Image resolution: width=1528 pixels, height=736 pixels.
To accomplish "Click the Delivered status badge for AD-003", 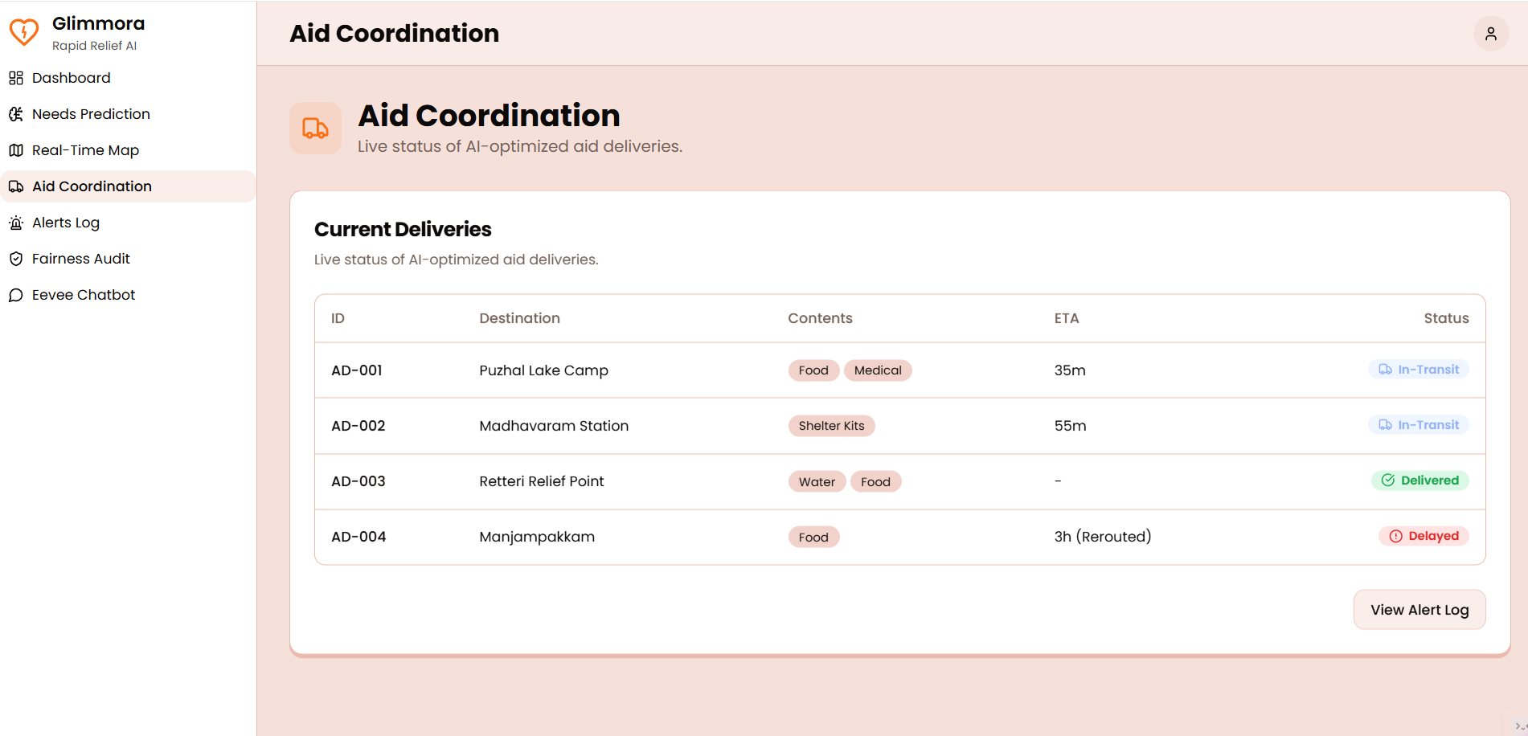I will pos(1420,480).
